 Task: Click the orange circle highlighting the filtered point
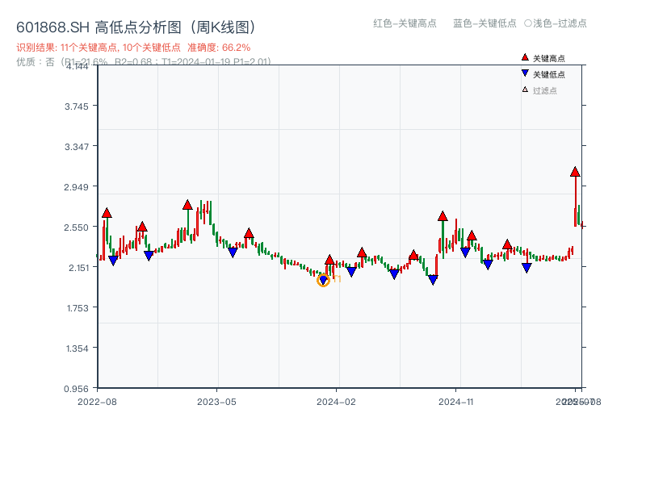(x=324, y=280)
